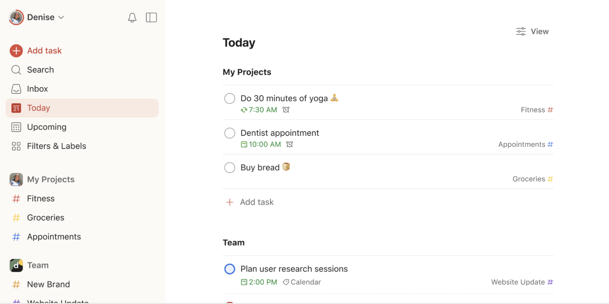Screen dimensions: 609x304
Task: Collapse the My Projects sidebar section
Action: (51, 180)
